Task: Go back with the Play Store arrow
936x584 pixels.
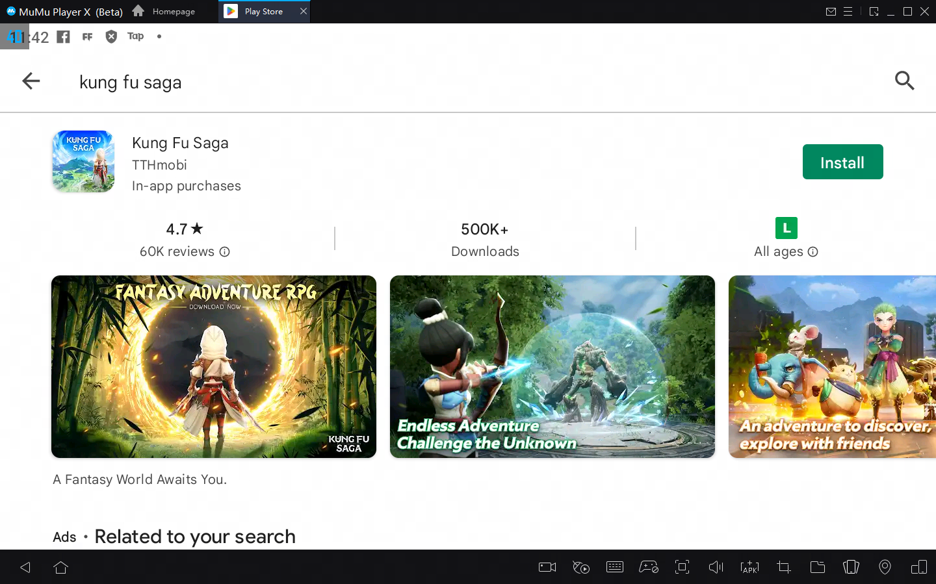Action: 31,81
